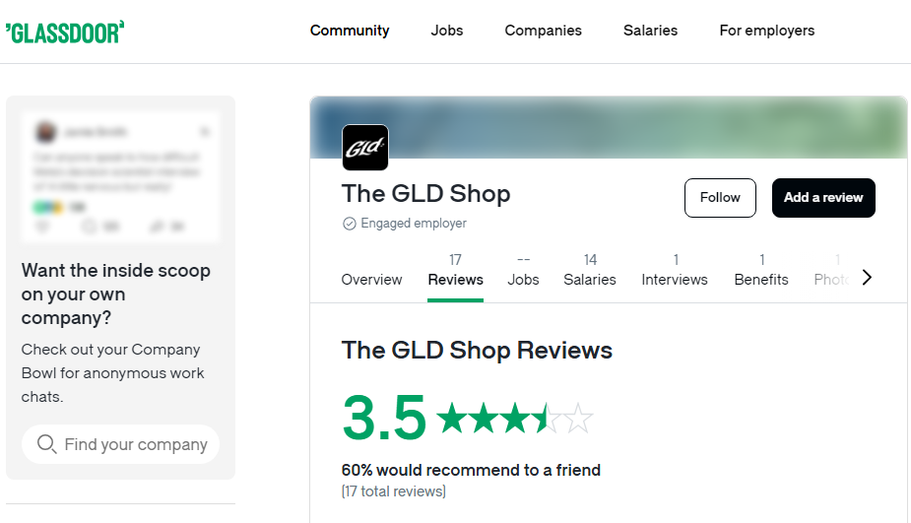Screen dimensions: 911x523
Task: Open the Companies navigation item
Action: [x=544, y=31]
